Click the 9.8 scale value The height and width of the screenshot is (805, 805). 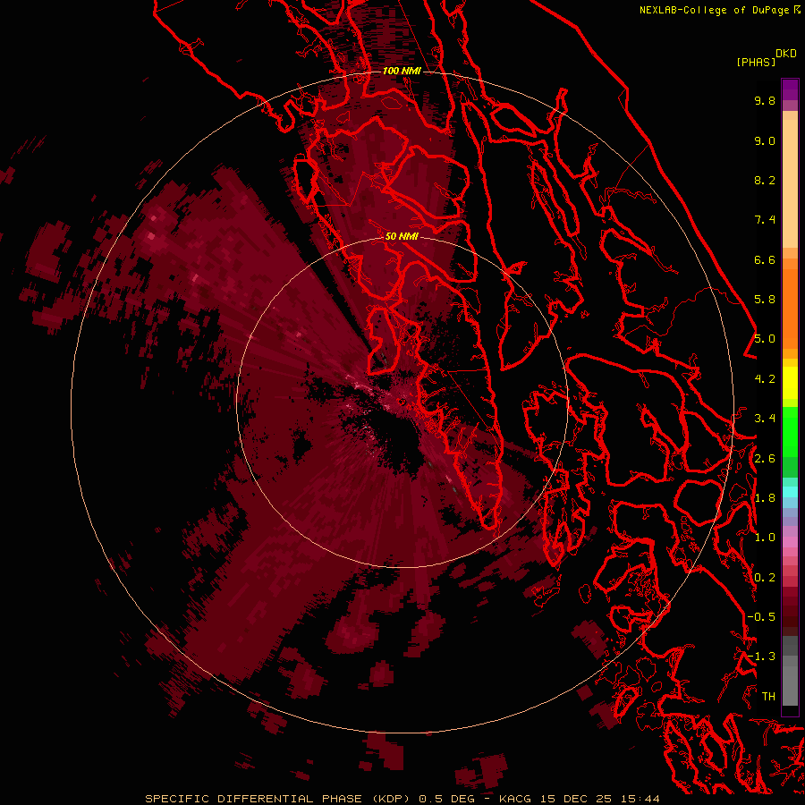pyautogui.click(x=765, y=100)
